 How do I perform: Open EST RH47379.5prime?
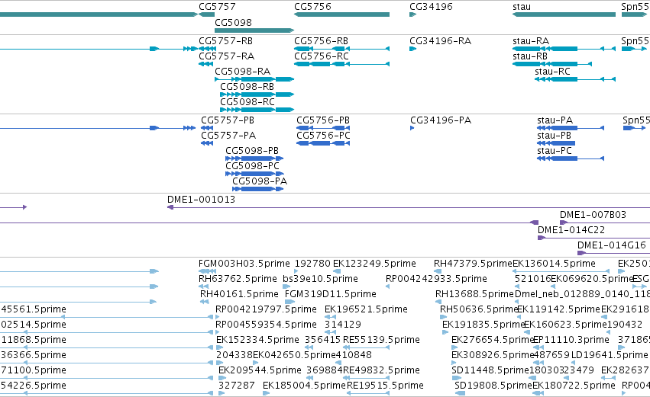pos(473,264)
